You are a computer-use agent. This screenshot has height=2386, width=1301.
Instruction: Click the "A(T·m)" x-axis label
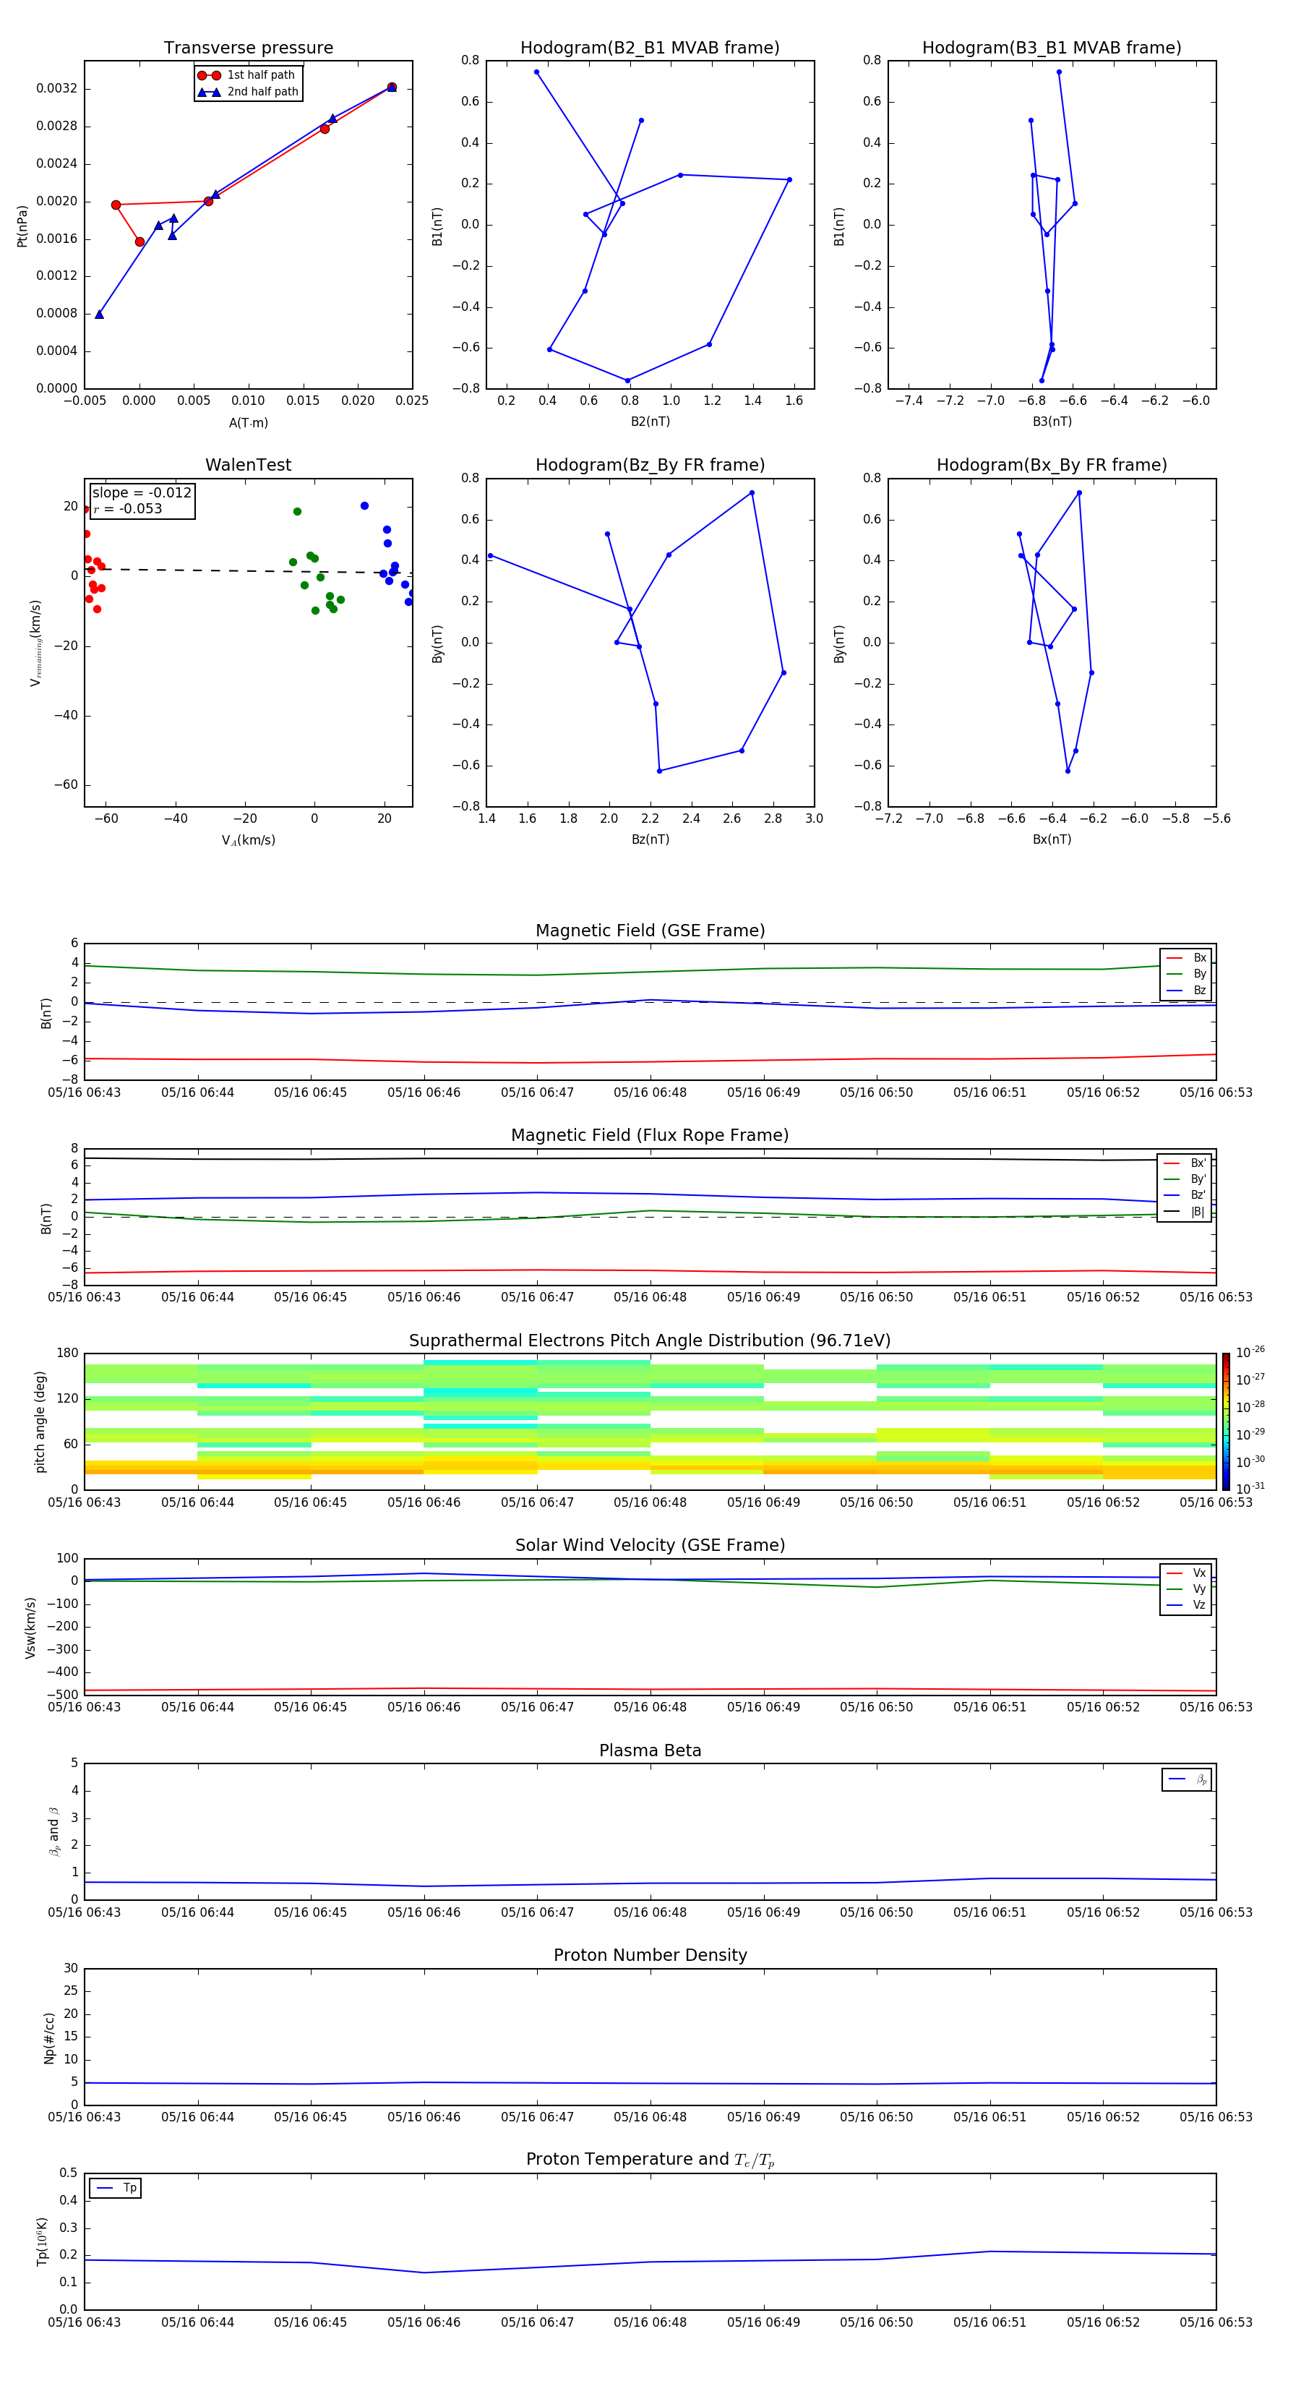[248, 422]
